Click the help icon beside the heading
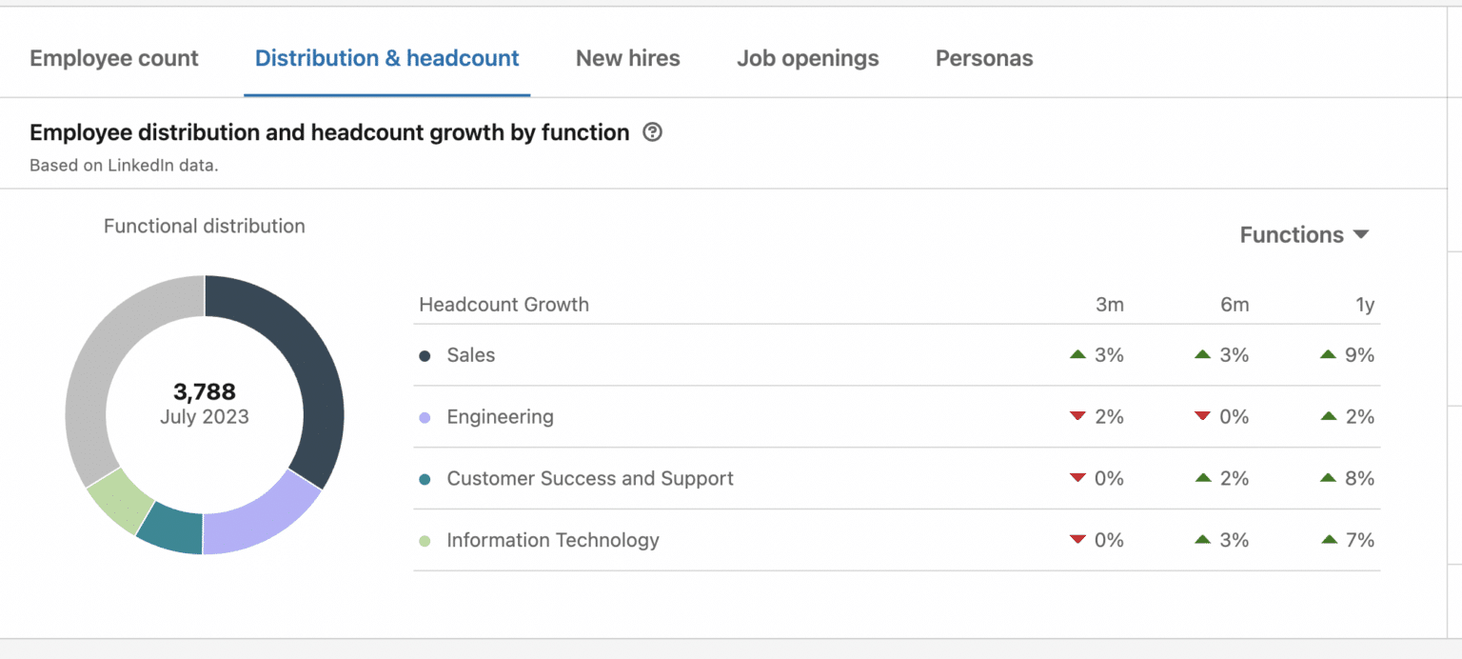The width and height of the screenshot is (1462, 659). click(x=652, y=132)
